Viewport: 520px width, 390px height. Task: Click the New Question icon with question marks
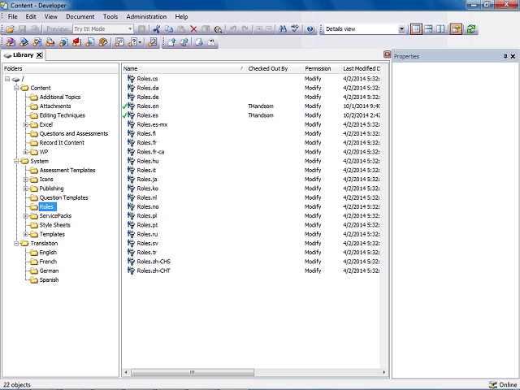[133, 42]
